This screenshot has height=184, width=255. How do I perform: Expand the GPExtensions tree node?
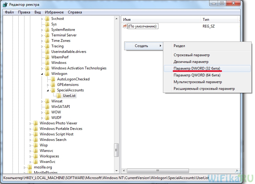(48, 85)
